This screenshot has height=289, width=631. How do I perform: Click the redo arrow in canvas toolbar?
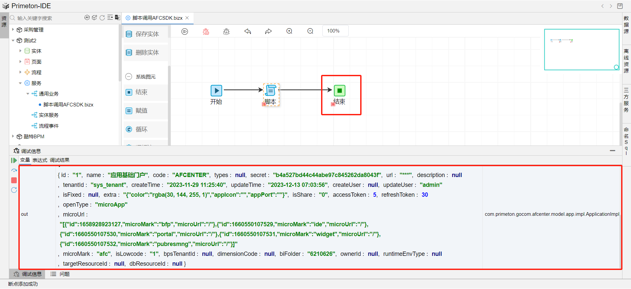click(x=269, y=32)
